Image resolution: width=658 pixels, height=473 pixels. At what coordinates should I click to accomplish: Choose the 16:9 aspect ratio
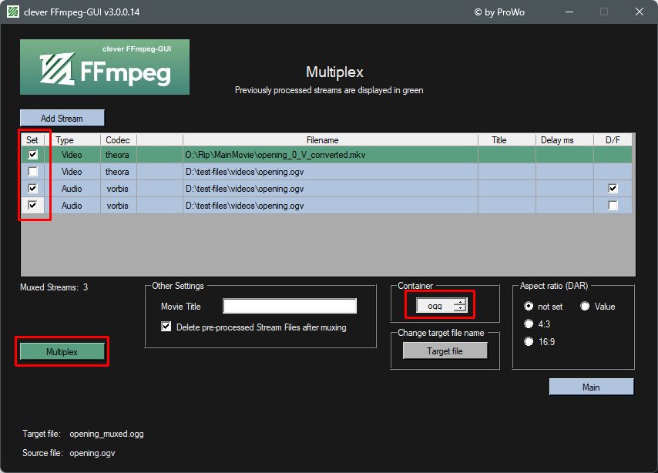[x=529, y=341]
